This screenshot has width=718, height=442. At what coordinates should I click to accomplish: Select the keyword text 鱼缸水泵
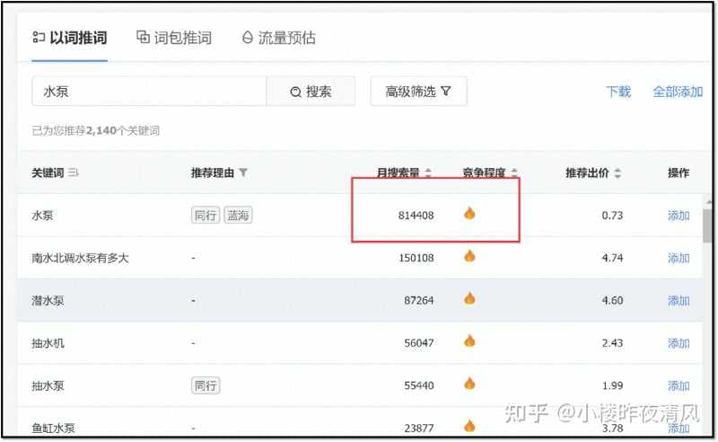coord(53,429)
